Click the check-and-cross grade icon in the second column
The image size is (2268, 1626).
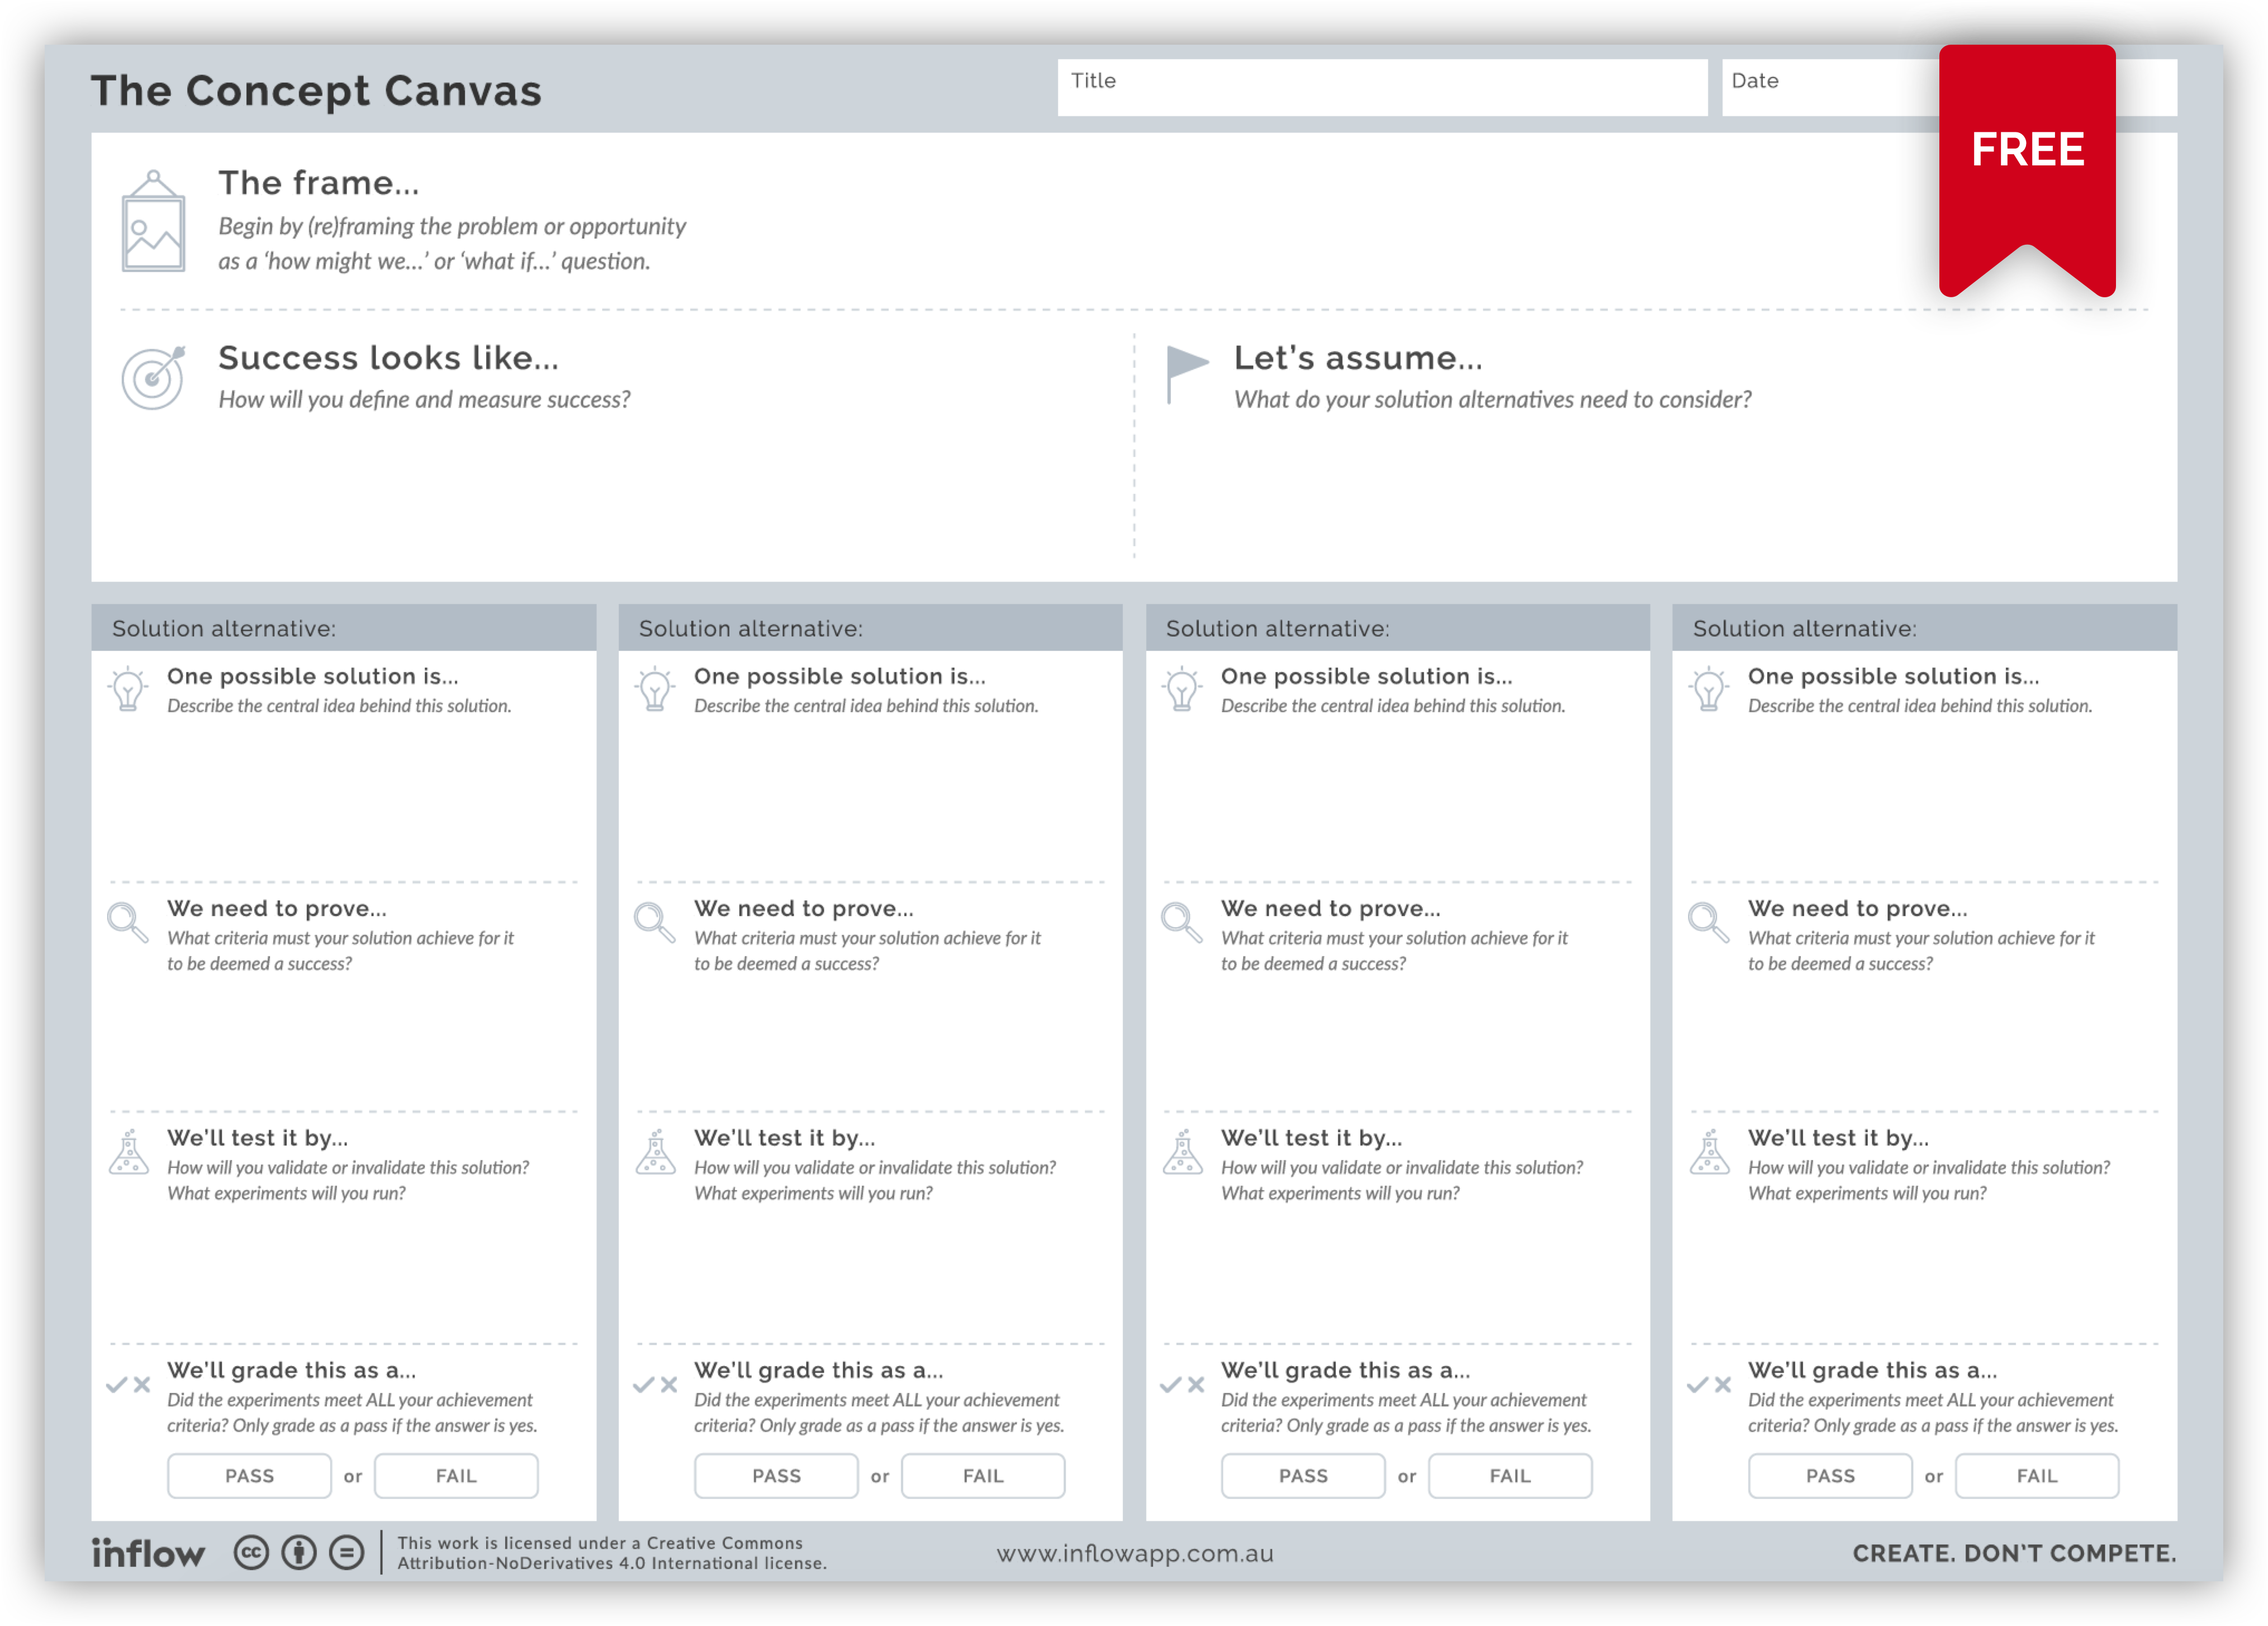pos(655,1385)
